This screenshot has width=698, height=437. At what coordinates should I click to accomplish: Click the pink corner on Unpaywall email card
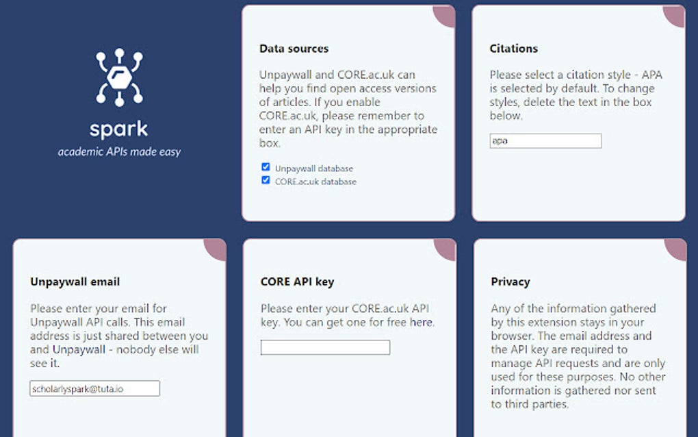point(217,248)
